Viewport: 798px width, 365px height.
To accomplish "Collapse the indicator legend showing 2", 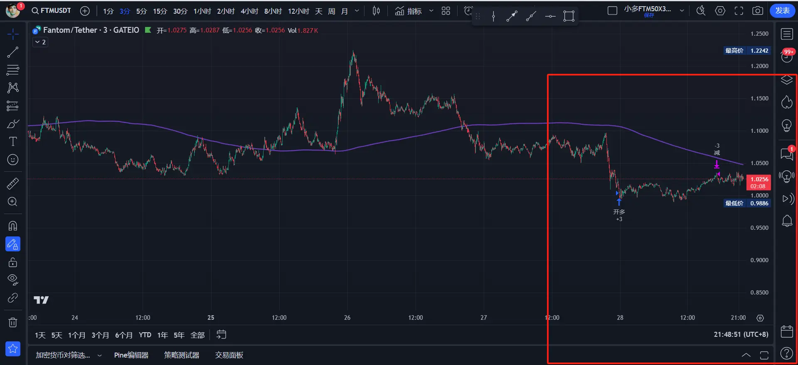I will (40, 42).
